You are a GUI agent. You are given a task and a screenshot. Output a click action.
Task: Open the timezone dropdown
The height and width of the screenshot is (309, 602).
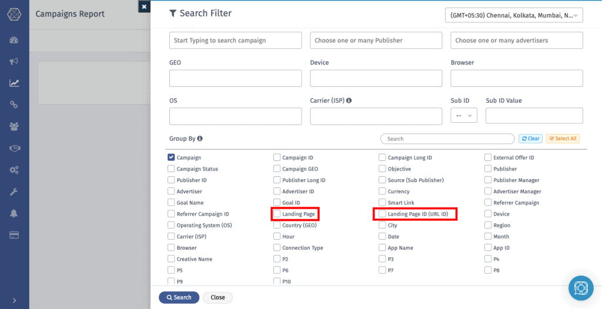point(514,15)
